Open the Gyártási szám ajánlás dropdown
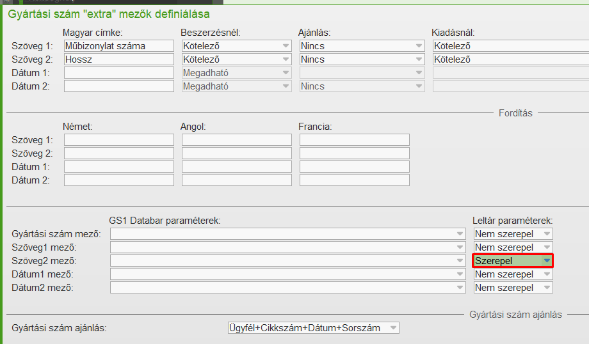This screenshot has height=344, width=589. click(x=313, y=328)
